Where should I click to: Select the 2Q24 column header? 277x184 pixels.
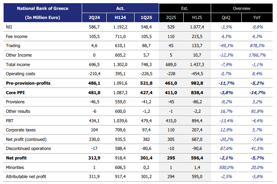pyautogui.click(x=94, y=17)
